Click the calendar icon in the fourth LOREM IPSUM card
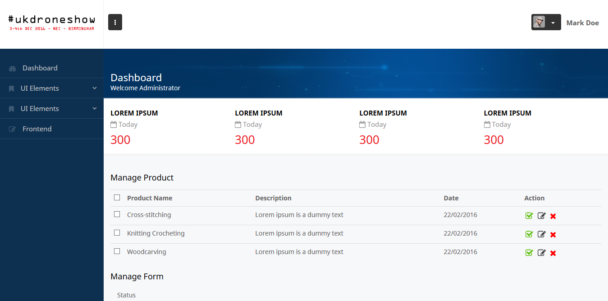The height and width of the screenshot is (301, 608). tap(487, 124)
